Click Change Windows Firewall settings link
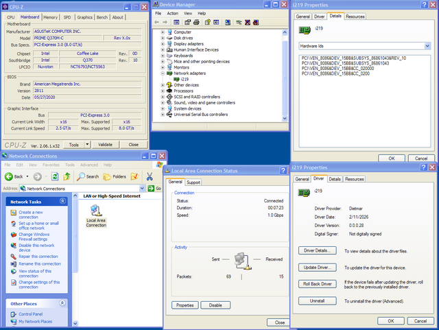The image size is (439, 330). click(34, 237)
